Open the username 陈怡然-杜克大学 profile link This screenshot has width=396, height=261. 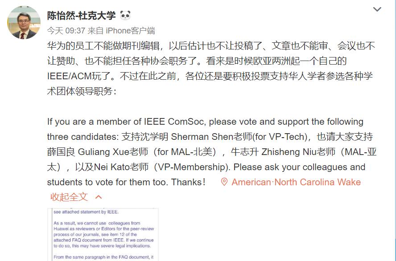(x=81, y=16)
